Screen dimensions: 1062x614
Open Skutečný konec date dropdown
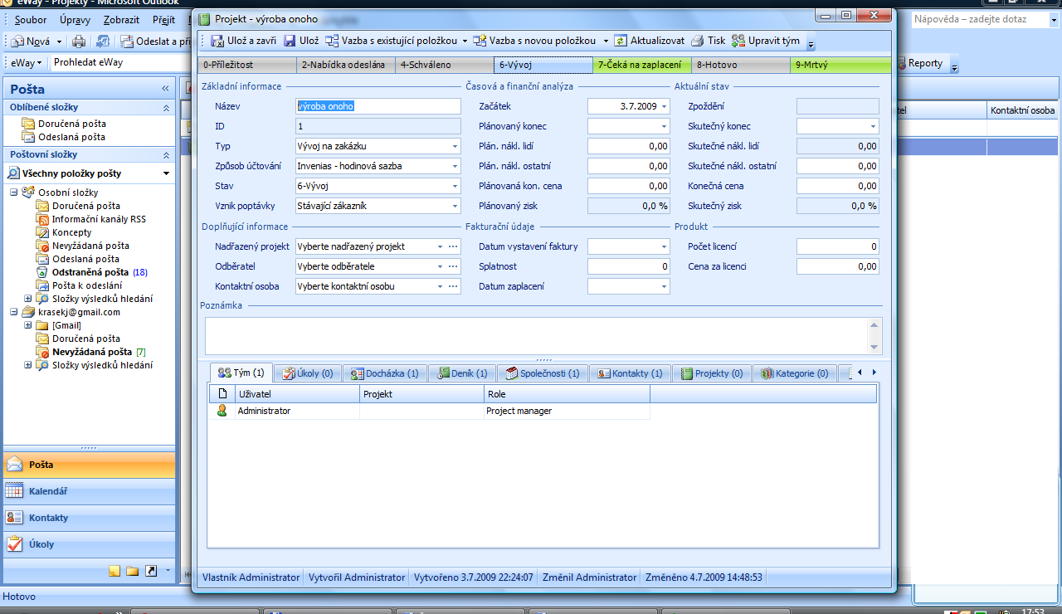(x=873, y=126)
